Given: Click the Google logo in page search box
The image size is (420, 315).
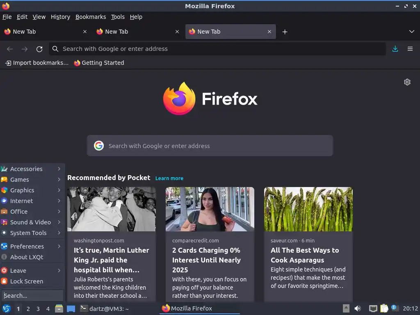Looking at the screenshot, I should (99, 146).
